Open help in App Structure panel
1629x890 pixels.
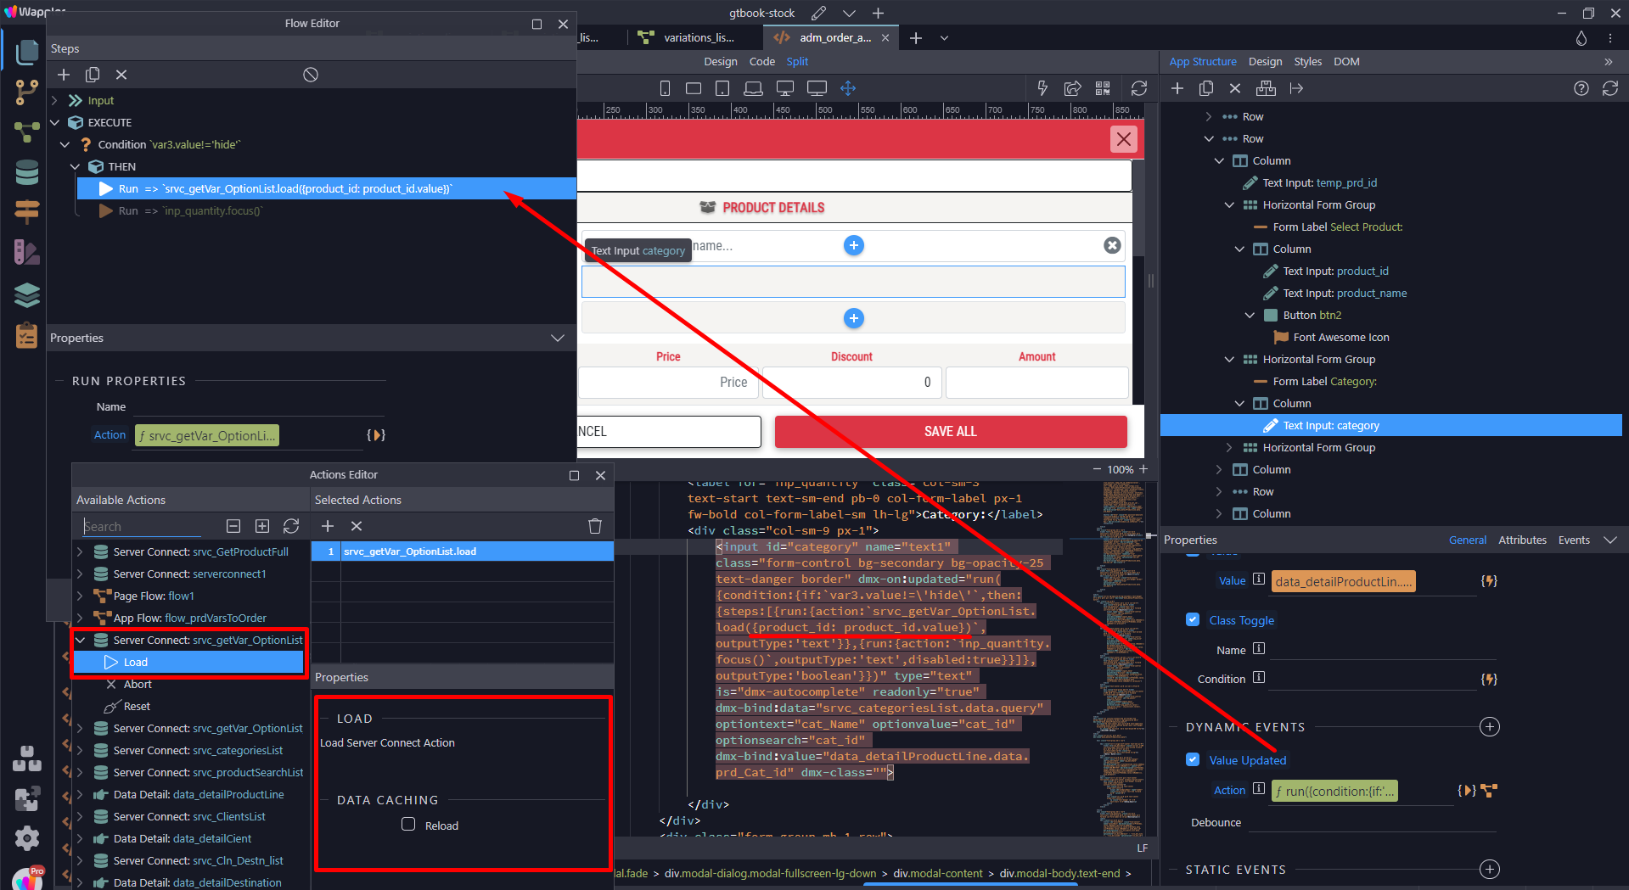[1581, 88]
